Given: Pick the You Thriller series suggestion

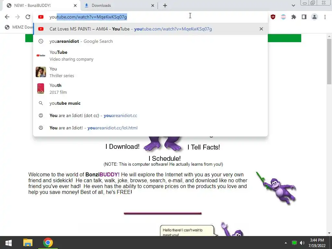Looking at the screenshot, I should [x=150, y=72].
